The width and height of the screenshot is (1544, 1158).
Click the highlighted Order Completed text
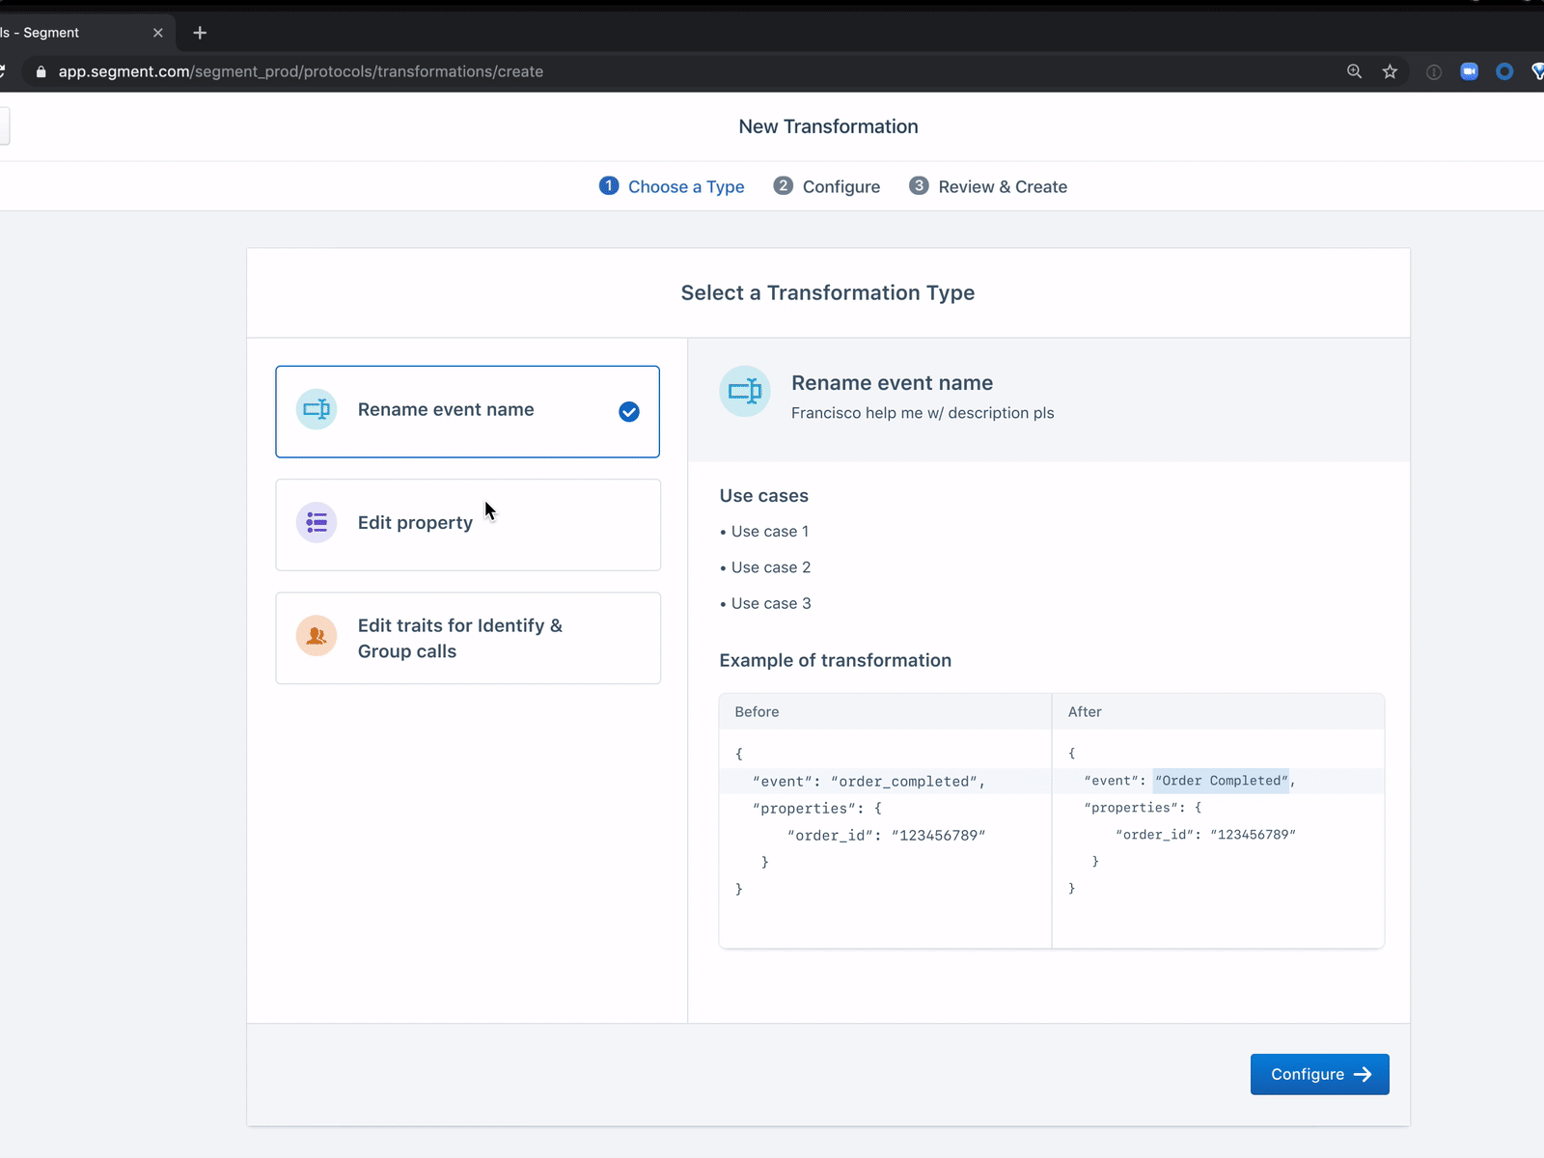coord(1221,781)
